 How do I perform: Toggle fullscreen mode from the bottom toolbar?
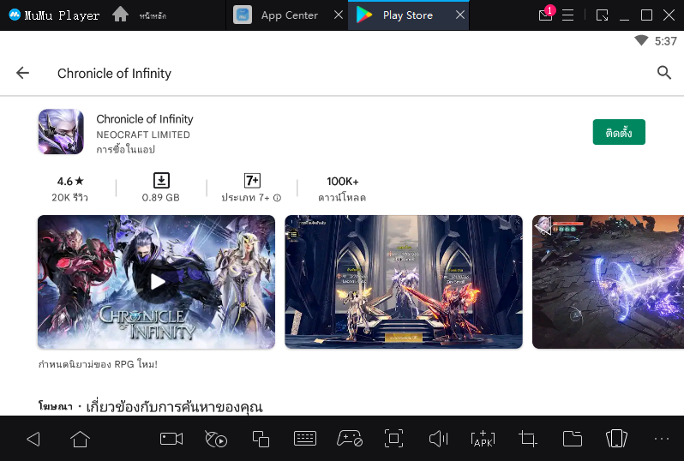click(393, 439)
